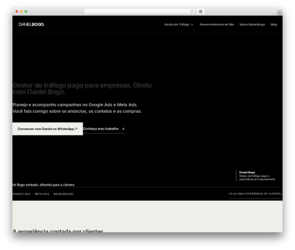Go to the Blog page
This screenshot has height=250, width=295.
(274, 24)
